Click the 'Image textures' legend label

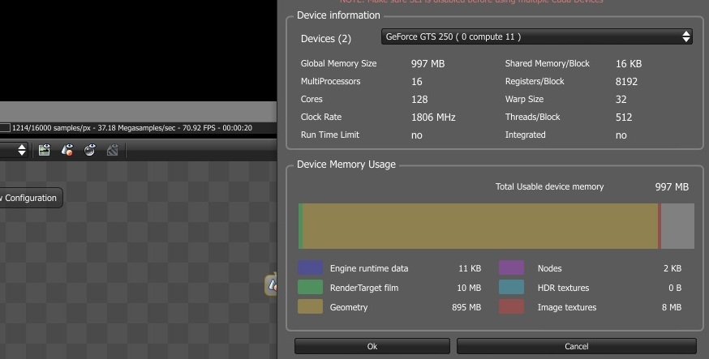[x=567, y=307]
